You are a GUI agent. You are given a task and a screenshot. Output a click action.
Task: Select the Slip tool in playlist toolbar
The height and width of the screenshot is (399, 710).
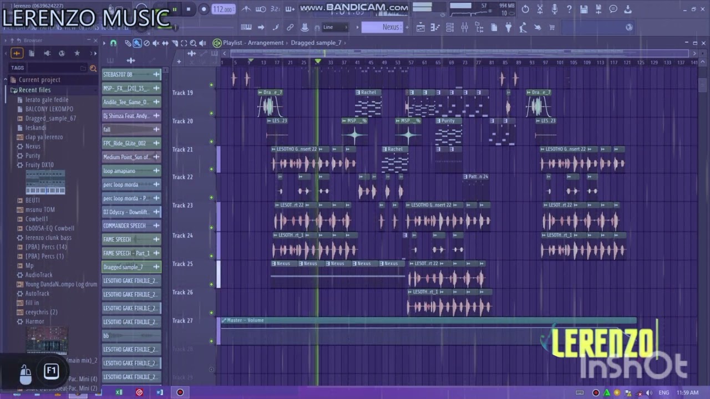tap(165, 43)
